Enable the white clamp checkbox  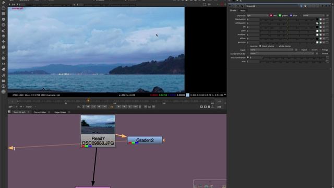(277, 46)
